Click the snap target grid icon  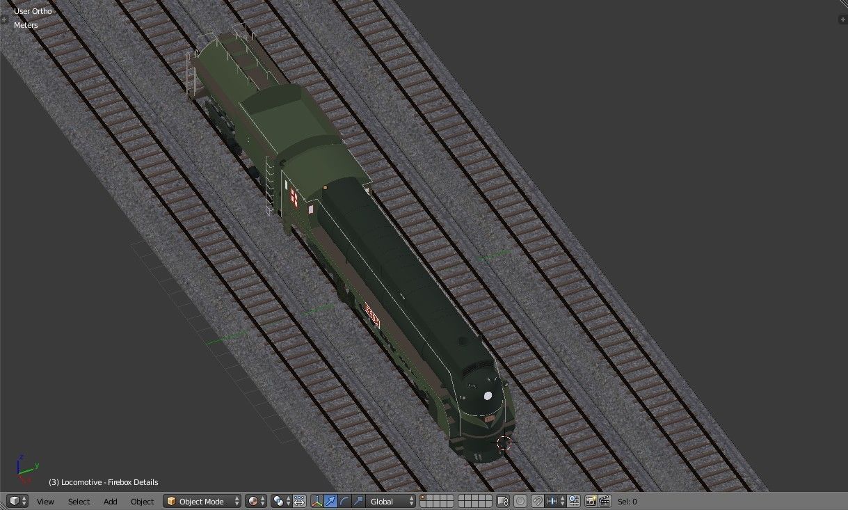point(574,501)
